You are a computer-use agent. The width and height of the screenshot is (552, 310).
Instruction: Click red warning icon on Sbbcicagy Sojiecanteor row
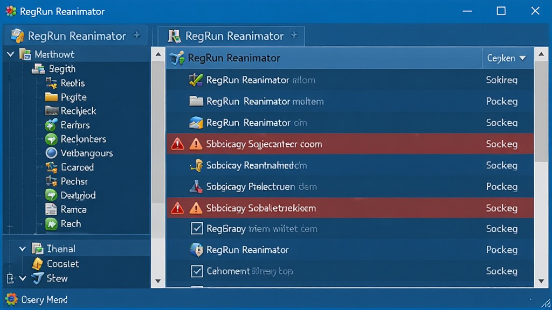pos(177,144)
